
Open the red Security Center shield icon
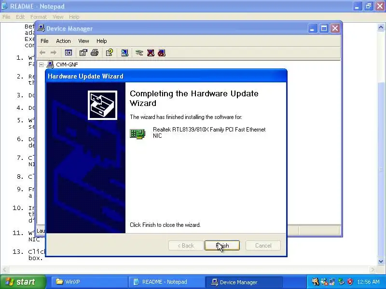tap(350, 282)
